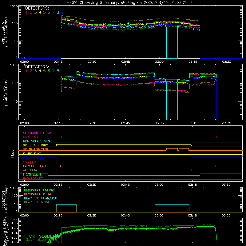The image size is (246, 246).
Task: Click the DECIMATION_WEIGHT legend entry
Action: coord(39,194)
